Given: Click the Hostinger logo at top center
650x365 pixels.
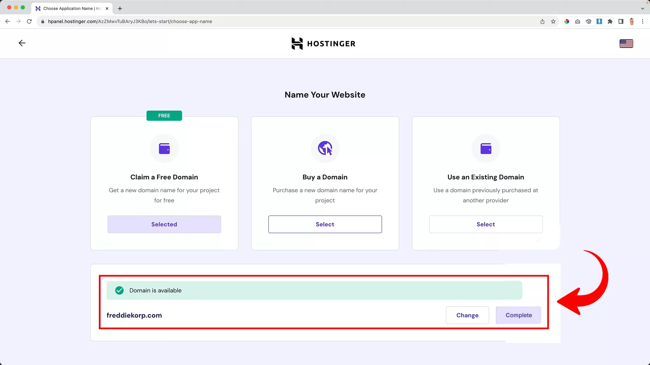Looking at the screenshot, I should tap(323, 43).
